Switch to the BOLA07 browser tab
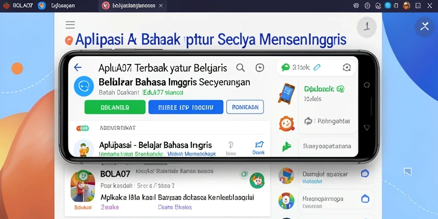Image resolution: width=438 pixels, height=219 pixels. point(18,6)
